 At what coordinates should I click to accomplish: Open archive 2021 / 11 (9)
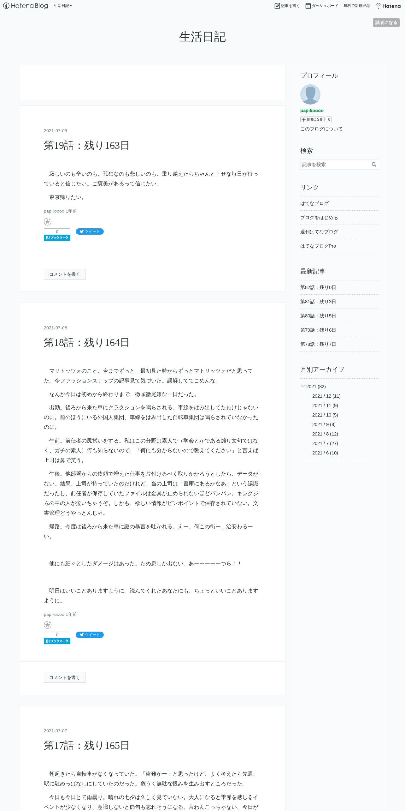click(325, 405)
